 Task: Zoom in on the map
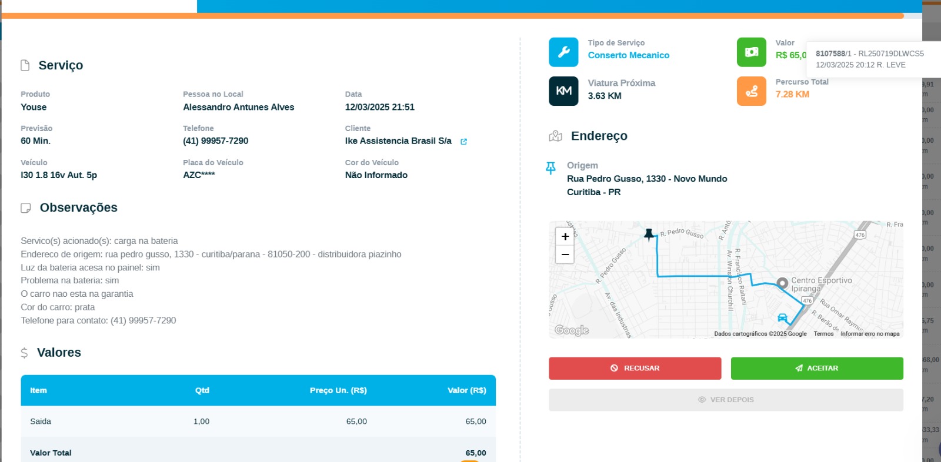[x=565, y=237]
